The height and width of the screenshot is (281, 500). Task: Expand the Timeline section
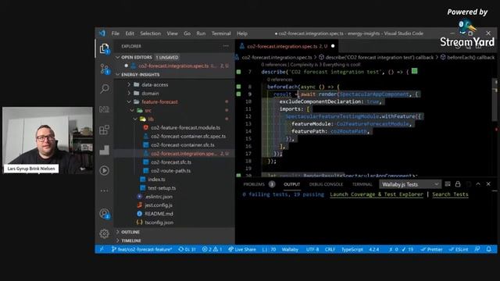tap(118, 240)
